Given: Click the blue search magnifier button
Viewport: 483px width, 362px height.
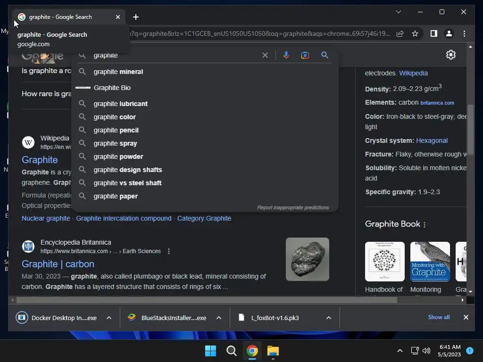Looking at the screenshot, I should 325,55.
